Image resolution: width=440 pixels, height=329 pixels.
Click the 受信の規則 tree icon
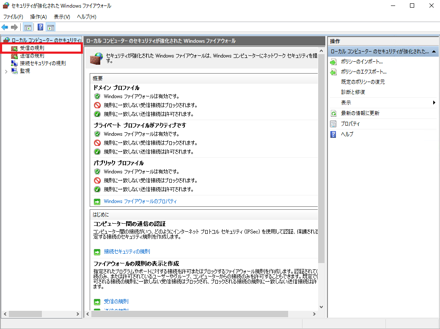point(14,48)
